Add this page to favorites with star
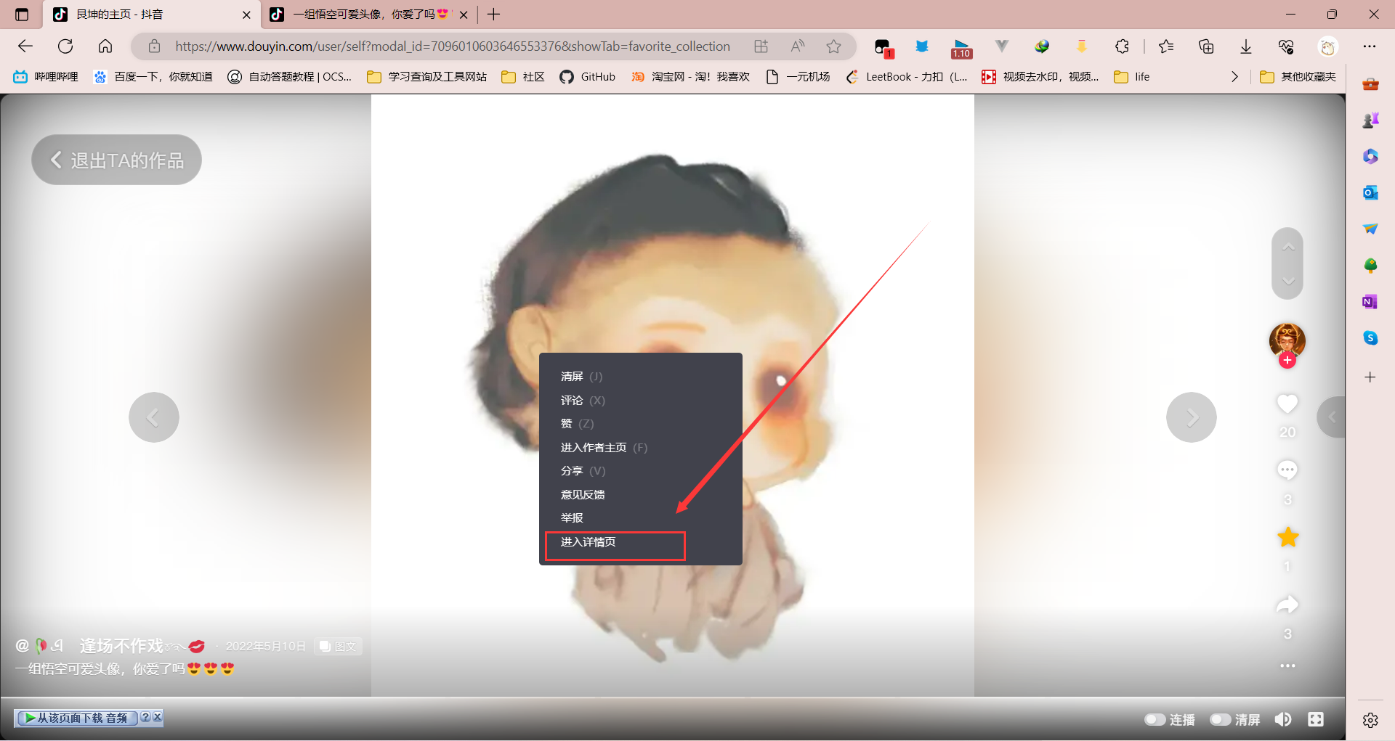 click(x=833, y=46)
